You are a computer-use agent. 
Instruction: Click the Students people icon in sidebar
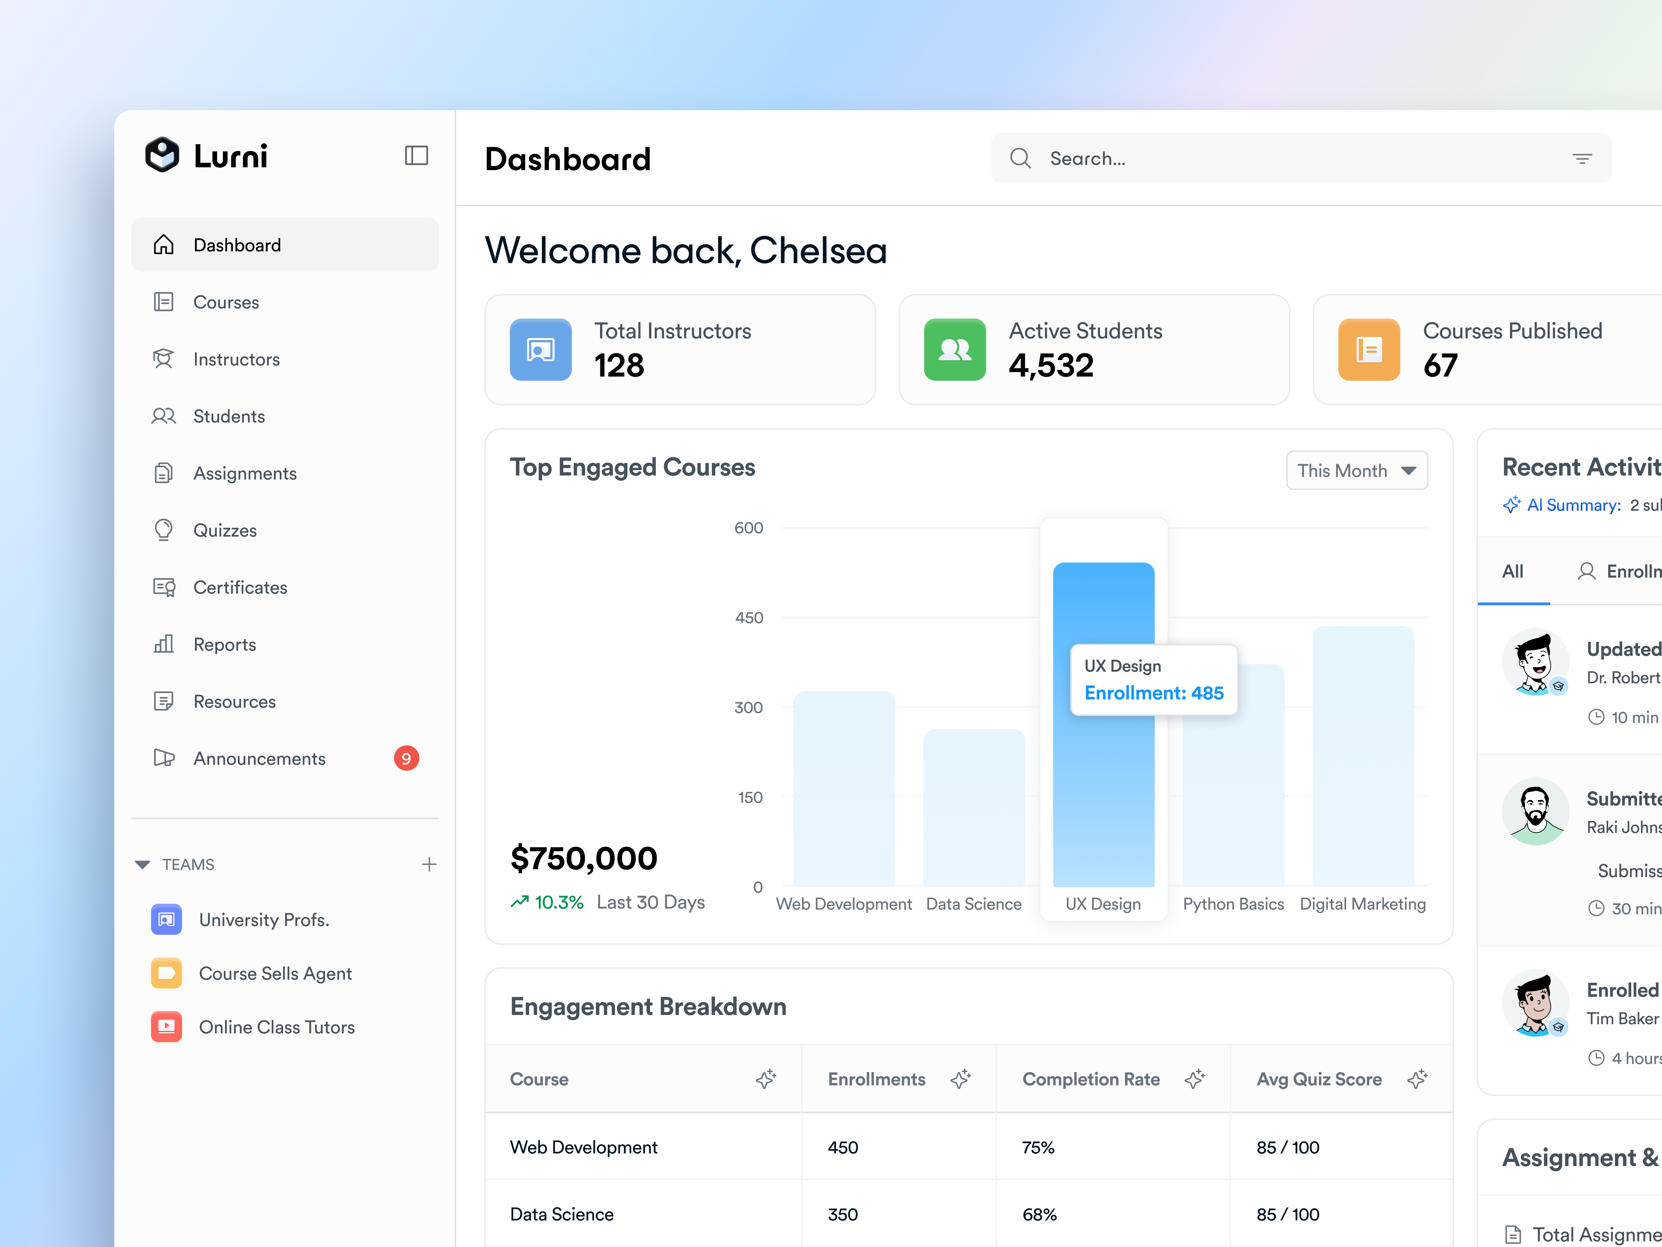(163, 416)
